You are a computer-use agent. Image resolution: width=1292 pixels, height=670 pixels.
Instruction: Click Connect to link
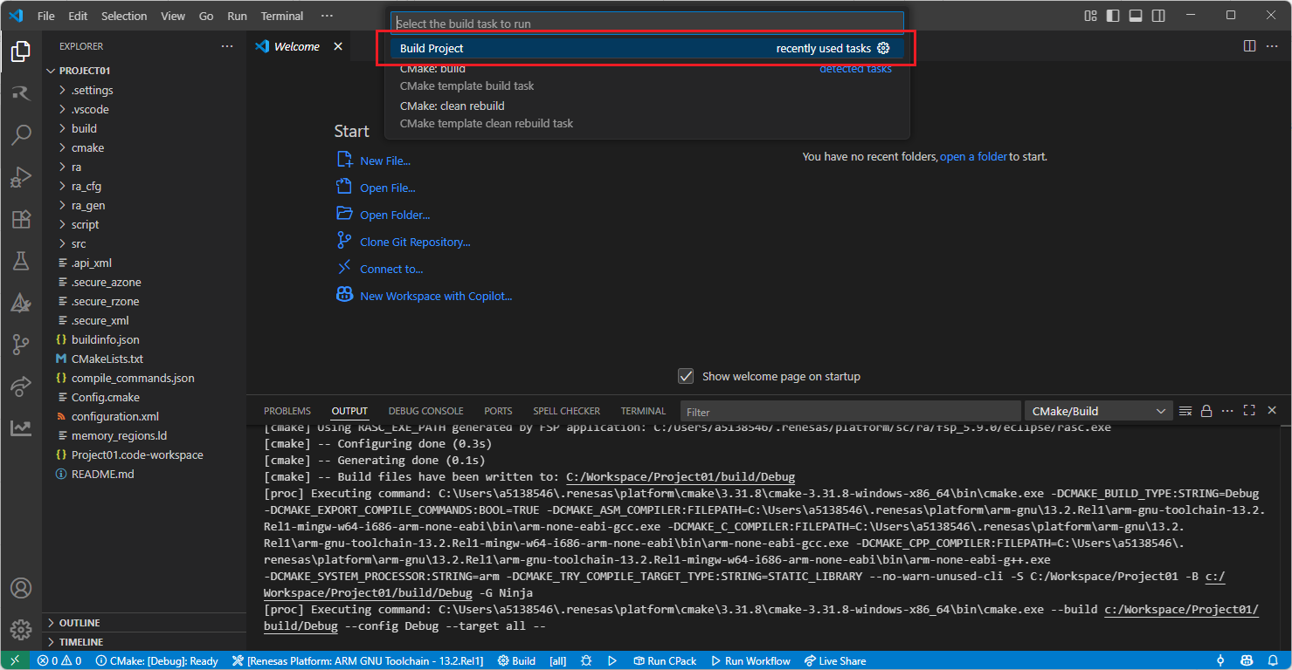coord(379,269)
